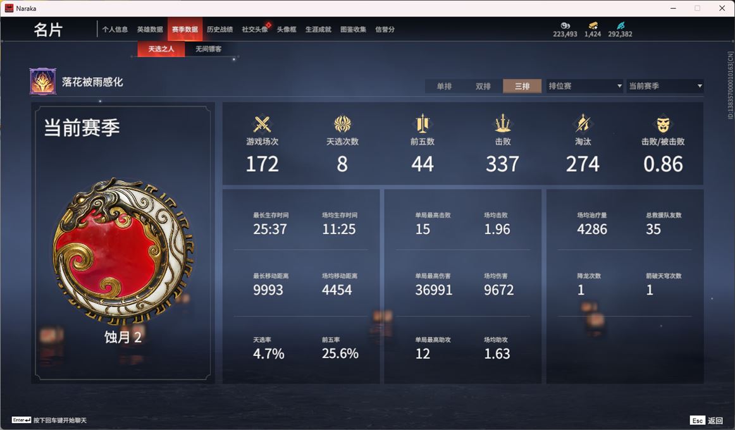Open the 英雄数据 tab
The image size is (735, 430).
pos(150,30)
